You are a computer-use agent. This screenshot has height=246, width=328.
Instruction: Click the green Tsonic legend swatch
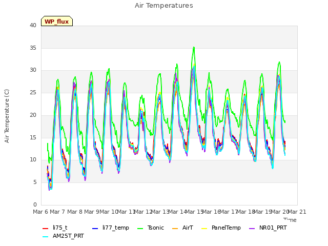coord(140,229)
